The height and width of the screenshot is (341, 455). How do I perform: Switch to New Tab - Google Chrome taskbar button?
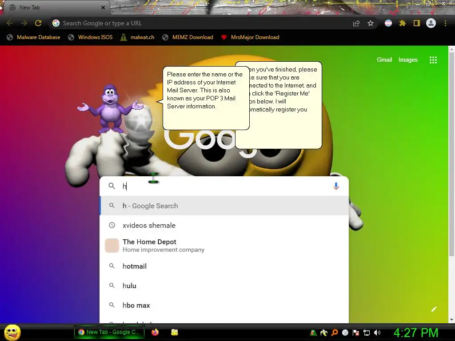click(x=108, y=332)
